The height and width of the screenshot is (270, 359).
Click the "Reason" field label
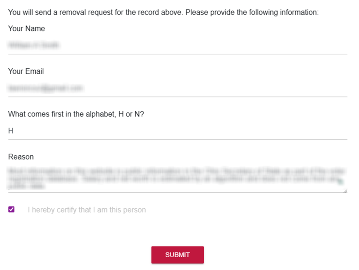tap(21, 157)
